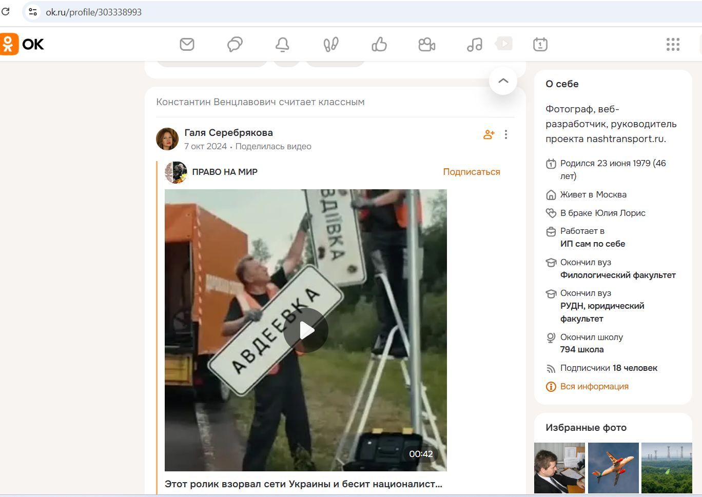This screenshot has width=702, height=497.
Task: Click the OK logo to go home
Action: tap(23, 45)
